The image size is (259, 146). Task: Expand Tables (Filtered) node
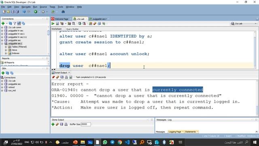pos(6,47)
